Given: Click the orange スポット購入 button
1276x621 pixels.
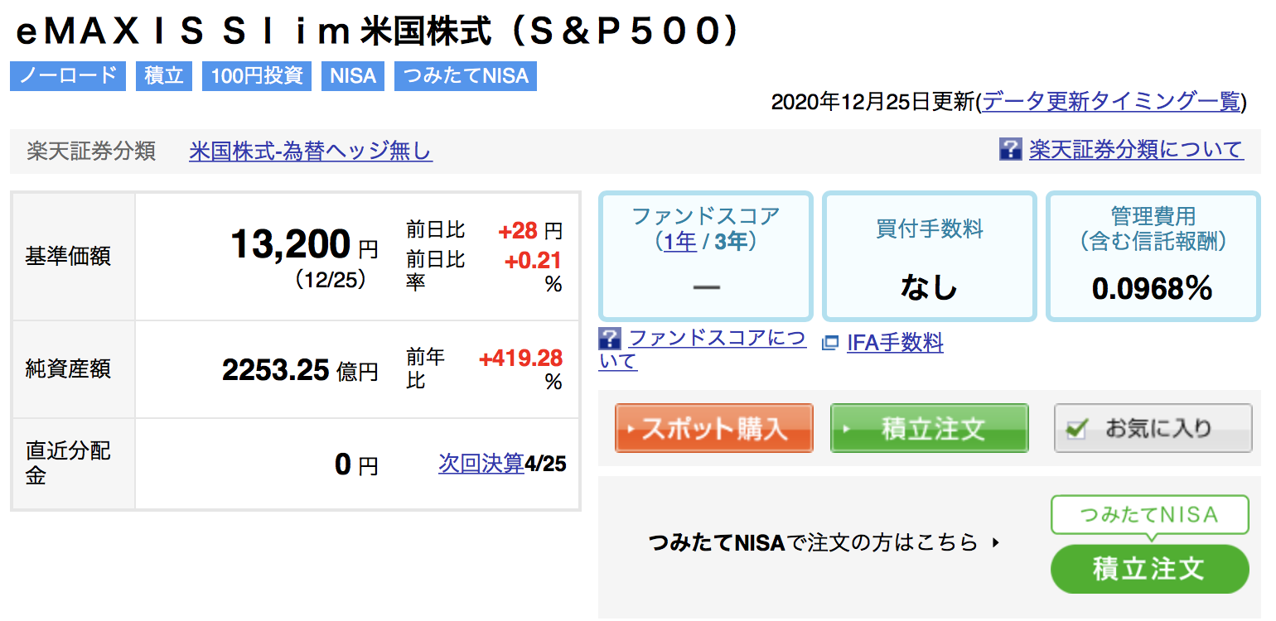Looking at the screenshot, I should 713,428.
